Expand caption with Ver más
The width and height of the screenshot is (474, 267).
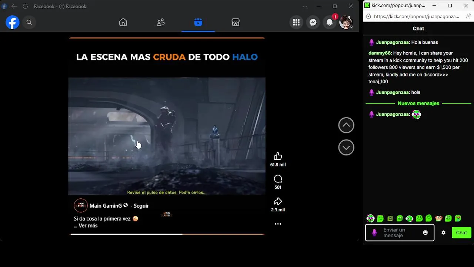88,225
